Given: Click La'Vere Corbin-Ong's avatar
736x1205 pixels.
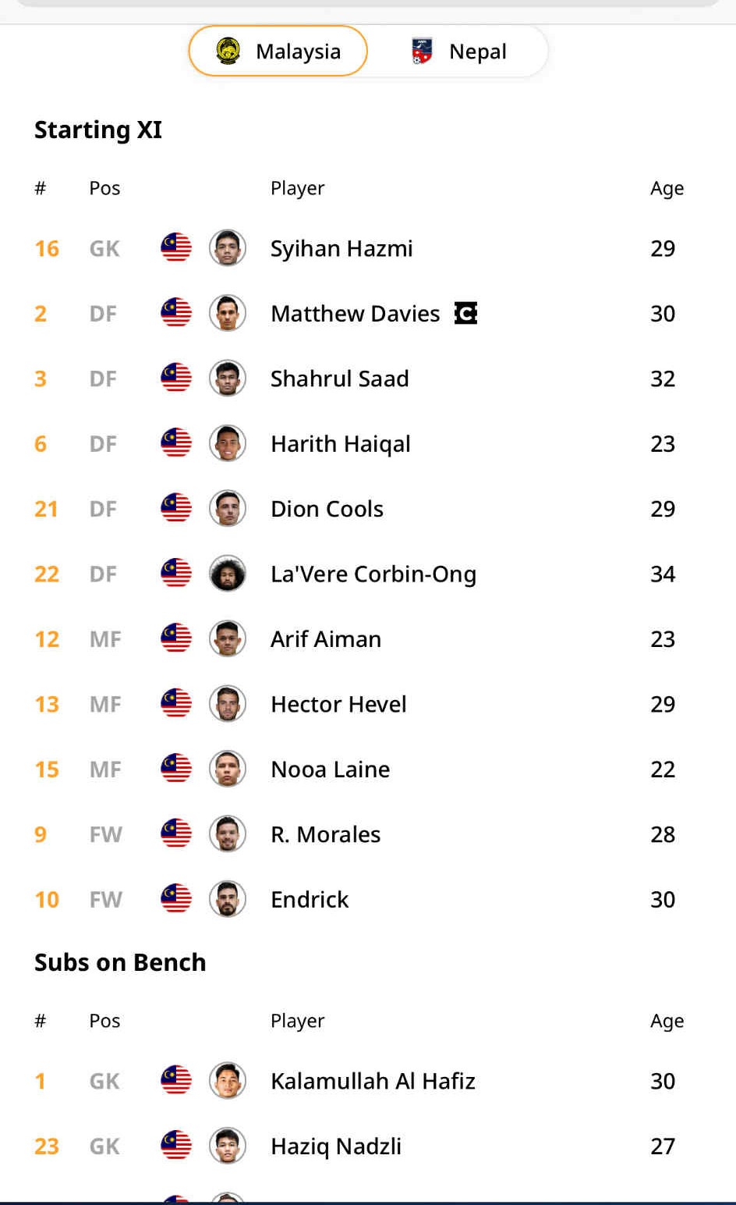Looking at the screenshot, I should click(228, 574).
